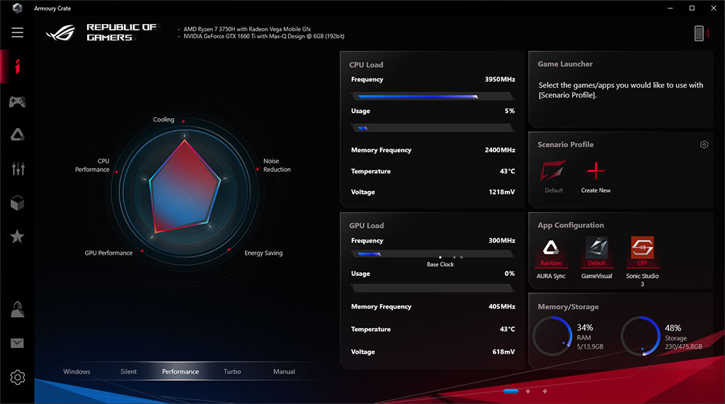This screenshot has height=404, width=725.
Task: Click the 405MHz GPU memory frequency value
Action: tap(502, 306)
